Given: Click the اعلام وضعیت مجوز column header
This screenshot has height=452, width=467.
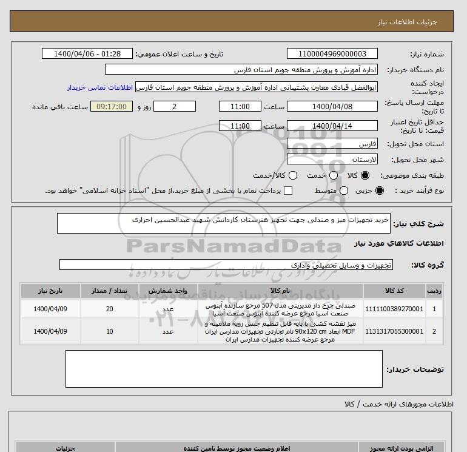Looking at the screenshot, I should [237, 448].
